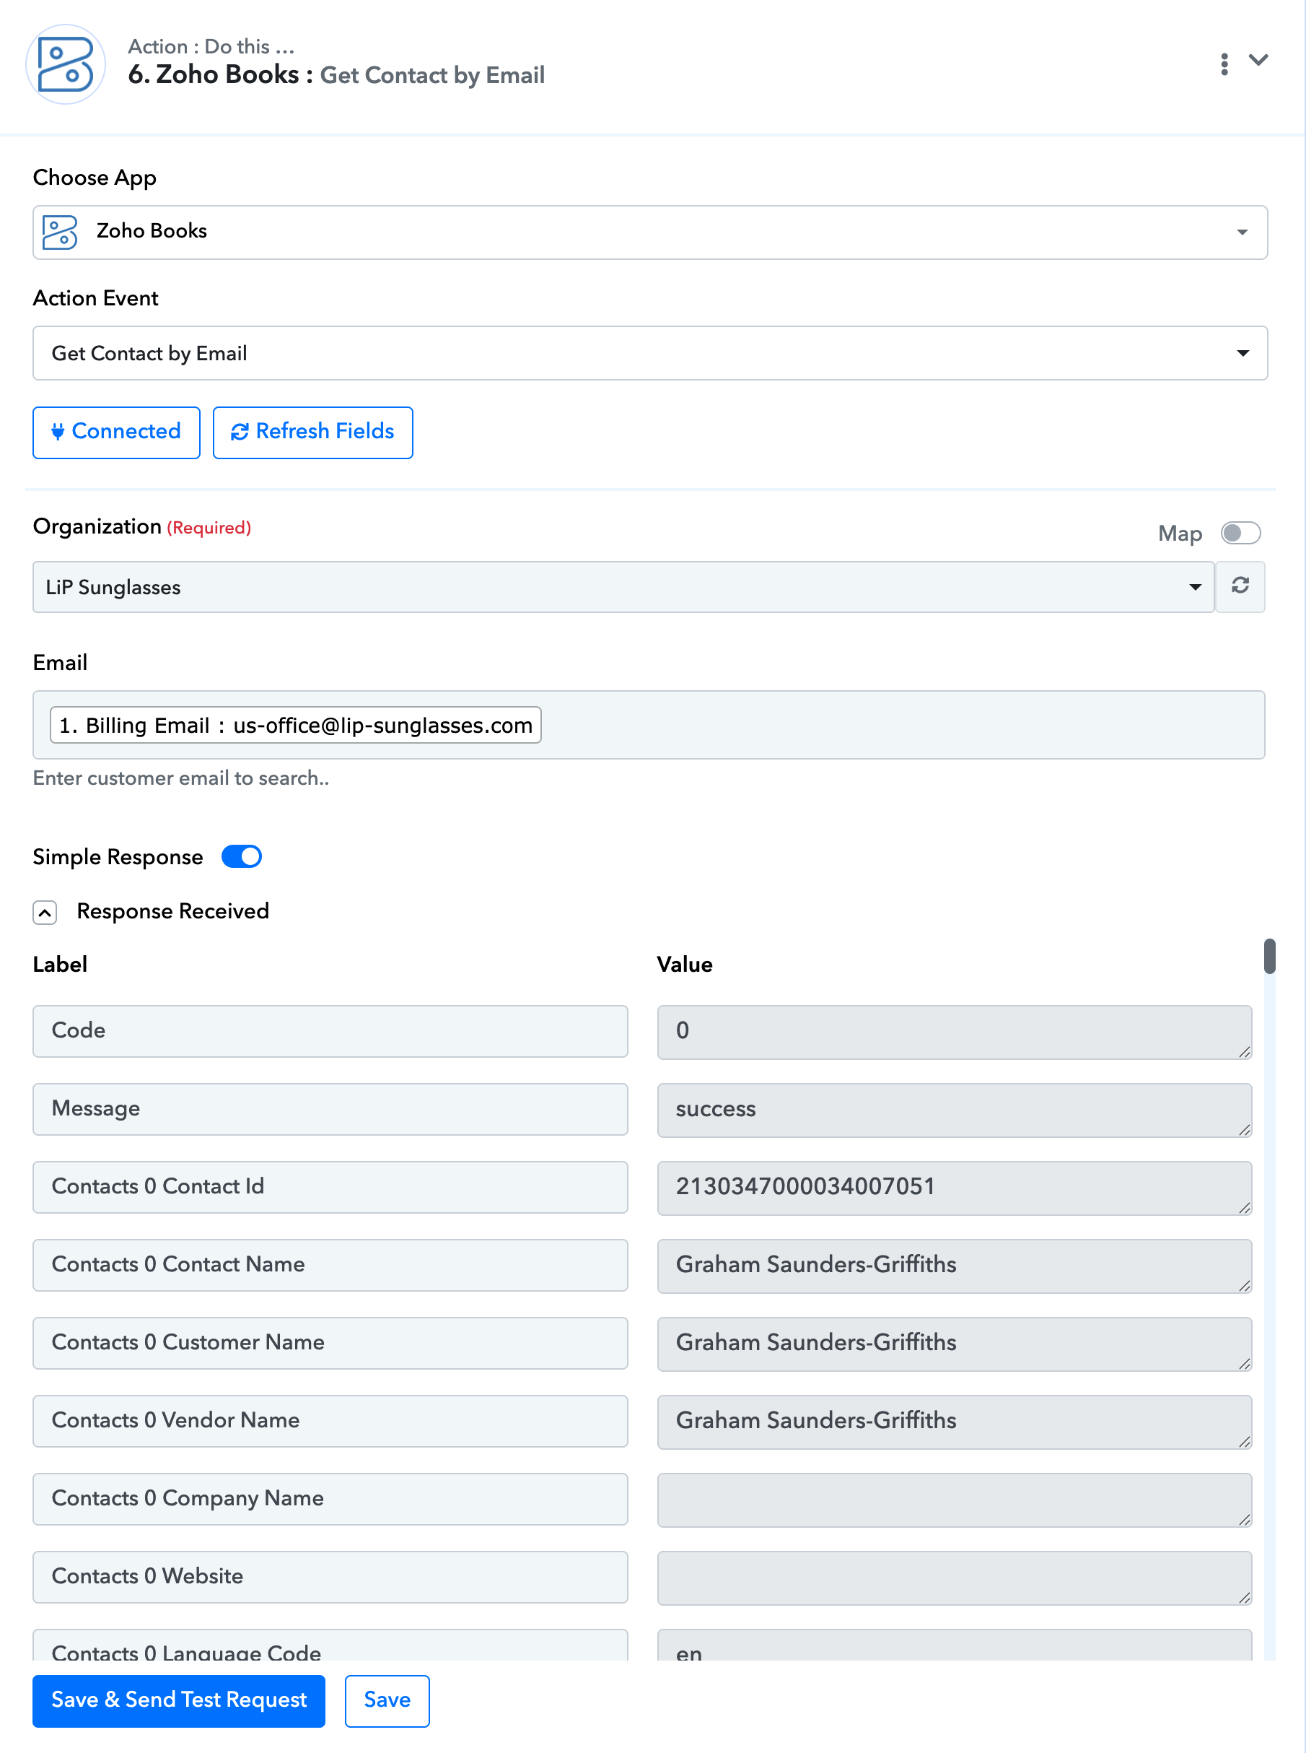
Task: Open the Choose App dropdown
Action: coord(650,232)
